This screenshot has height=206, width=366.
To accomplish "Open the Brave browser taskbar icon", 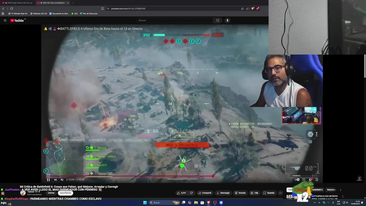I will click(208, 203).
